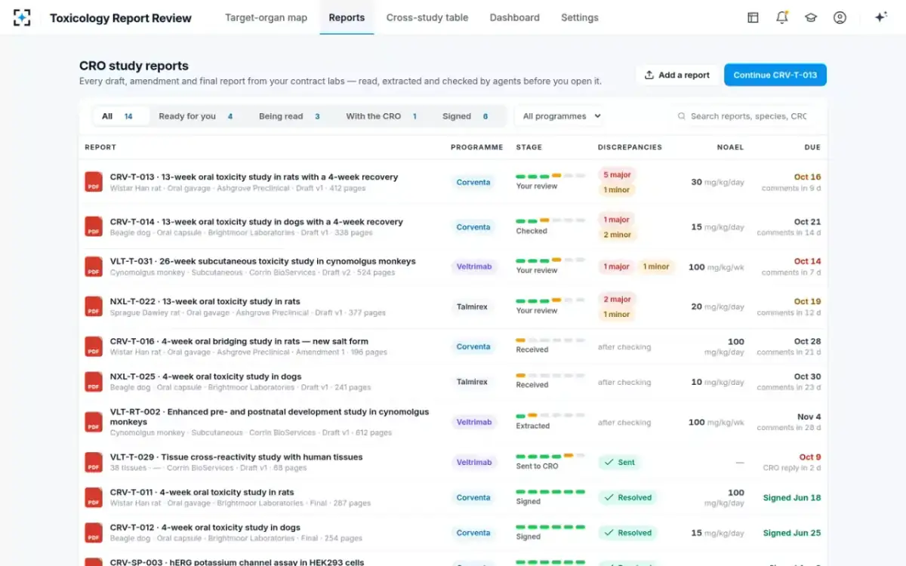Open the layout panel icon in header
906x566 pixels.
coord(753,17)
